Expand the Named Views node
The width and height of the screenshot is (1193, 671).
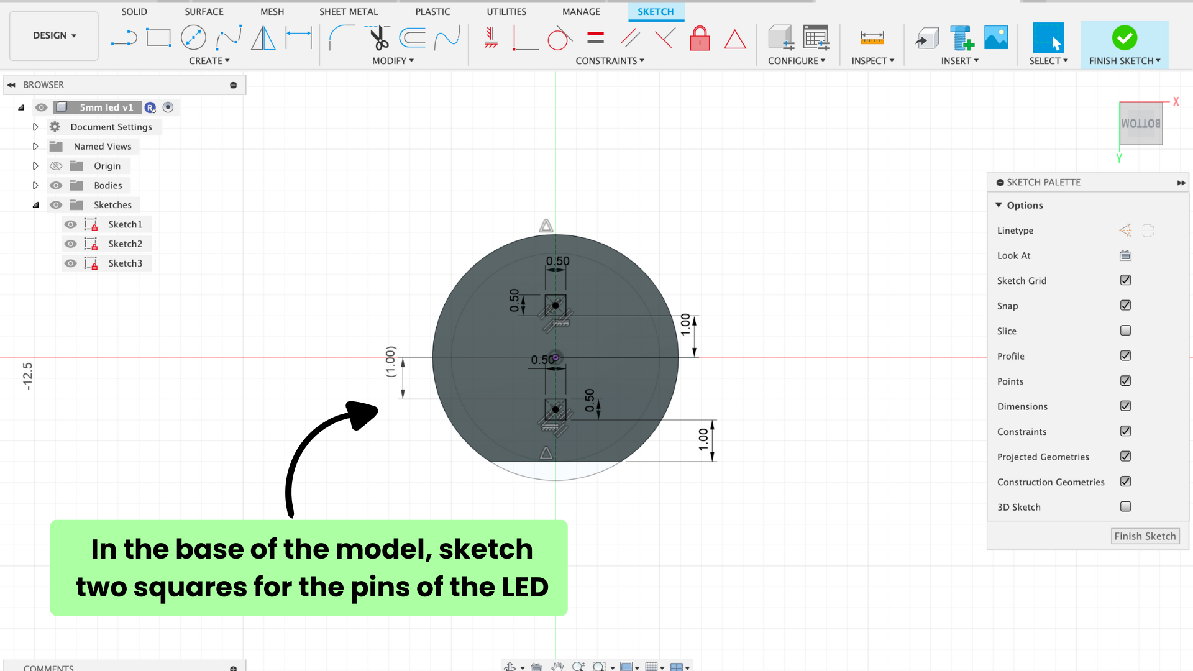pos(35,147)
